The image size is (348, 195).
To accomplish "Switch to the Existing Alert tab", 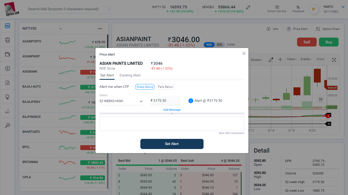I will (x=130, y=75).
